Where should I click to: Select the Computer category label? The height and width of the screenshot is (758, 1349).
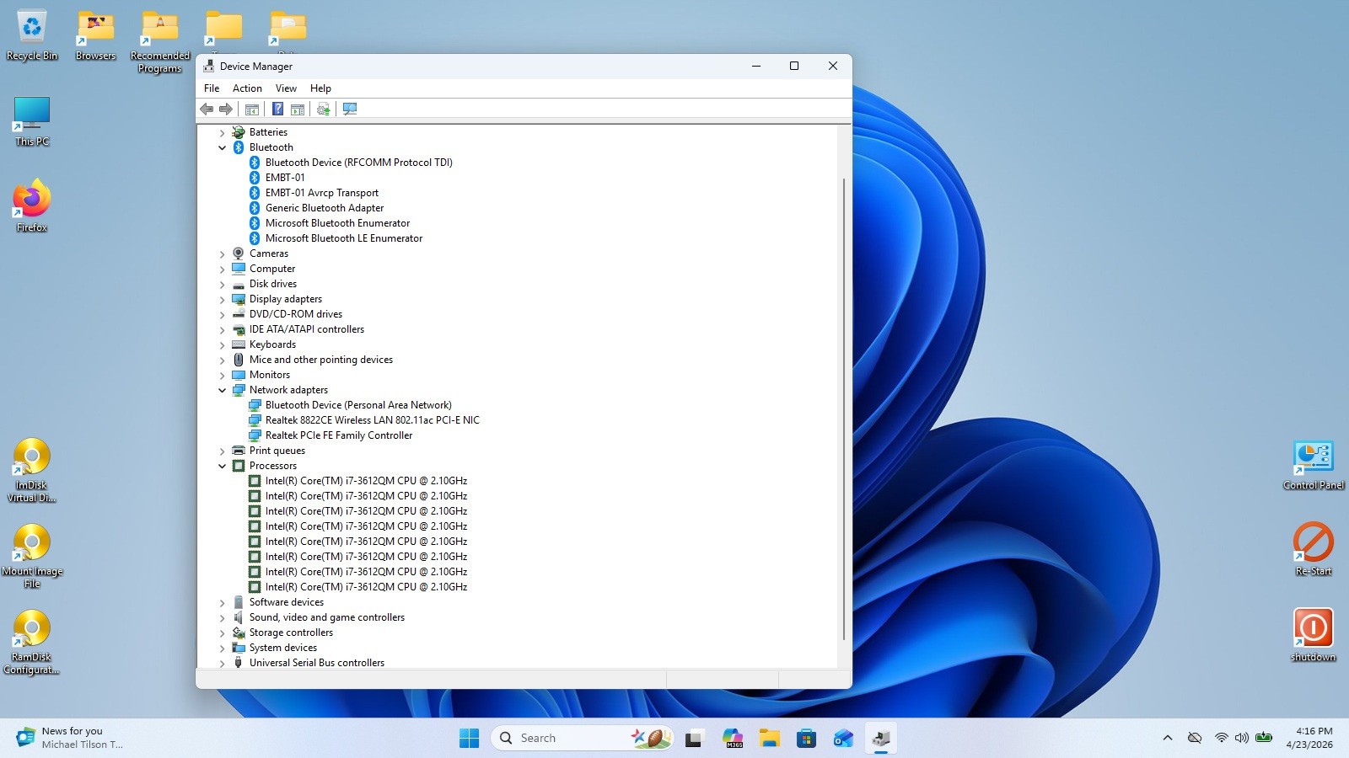click(272, 269)
